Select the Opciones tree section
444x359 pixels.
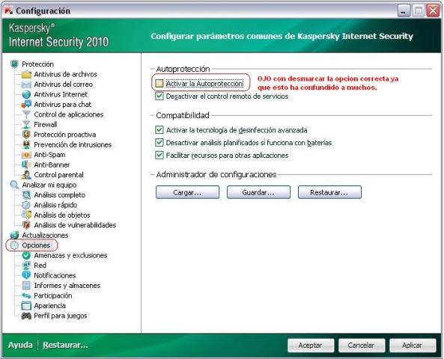tap(36, 245)
